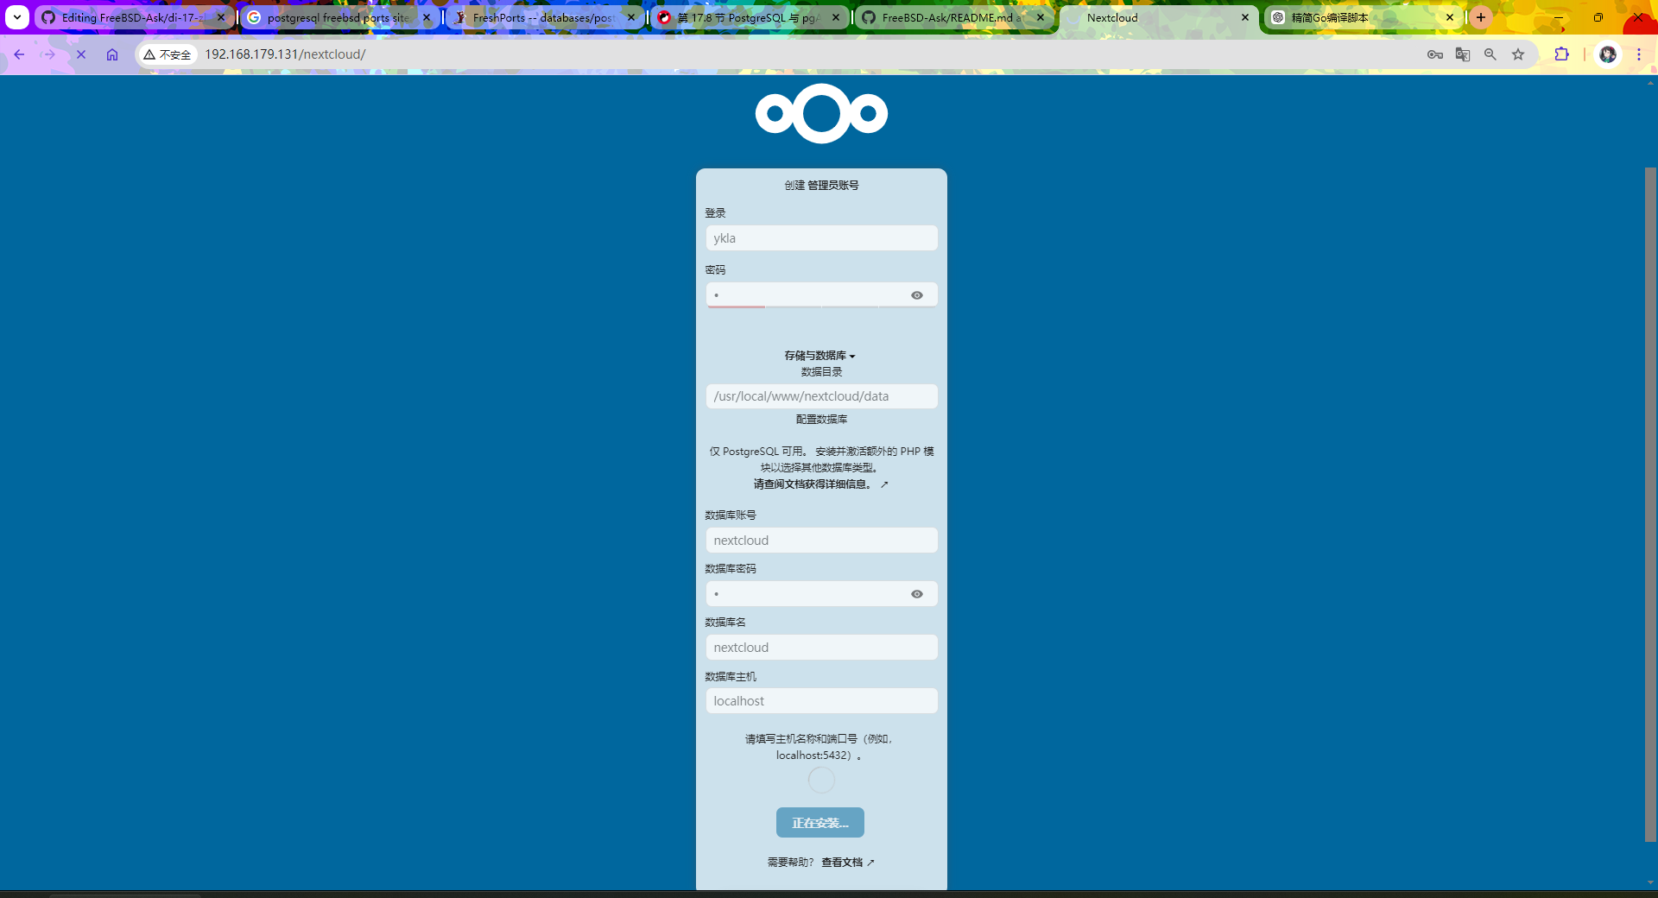
Task: Open the translate page icon
Action: (1463, 54)
